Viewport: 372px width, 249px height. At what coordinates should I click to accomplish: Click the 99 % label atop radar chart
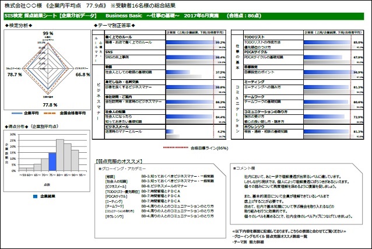coord(48,33)
